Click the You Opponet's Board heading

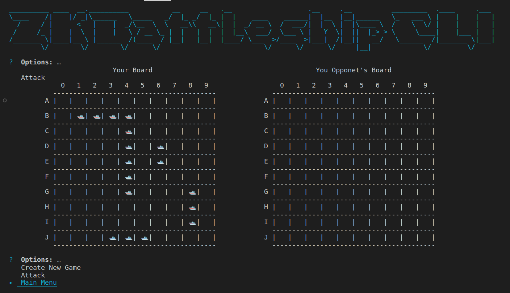(x=354, y=70)
